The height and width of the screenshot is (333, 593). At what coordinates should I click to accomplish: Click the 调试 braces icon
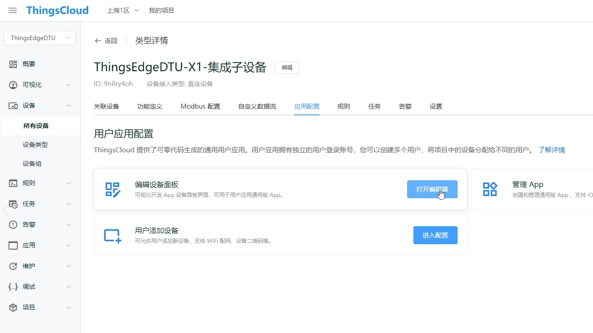pos(13,287)
